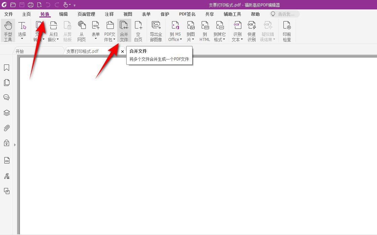Open the Comments panel icon
The image size is (377, 235).
6,97
